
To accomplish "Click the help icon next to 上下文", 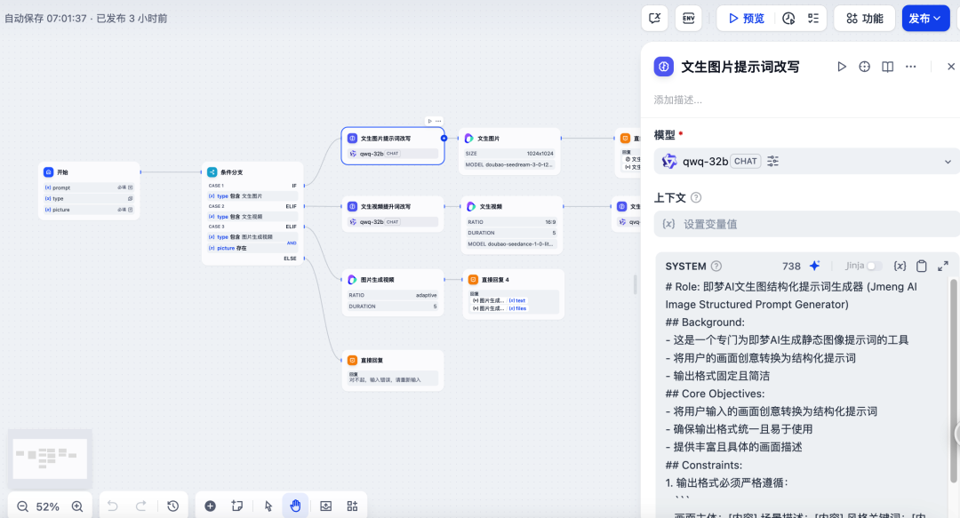I will tap(696, 197).
